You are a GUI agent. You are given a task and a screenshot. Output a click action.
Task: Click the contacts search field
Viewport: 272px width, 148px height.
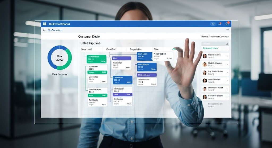tap(215, 44)
